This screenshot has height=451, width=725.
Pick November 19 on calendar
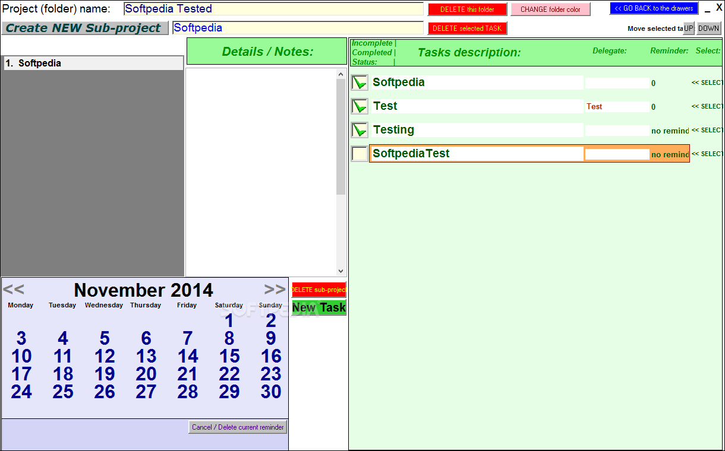[105, 374]
